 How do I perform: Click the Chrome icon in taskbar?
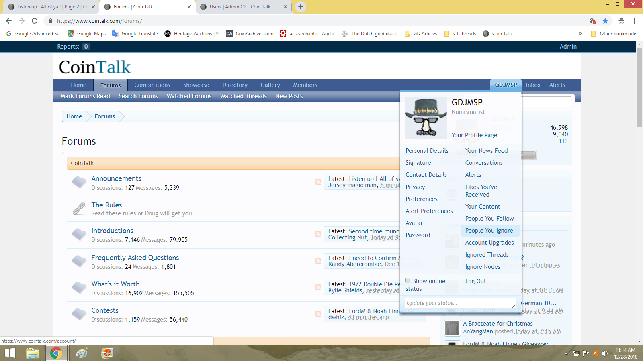(56, 353)
